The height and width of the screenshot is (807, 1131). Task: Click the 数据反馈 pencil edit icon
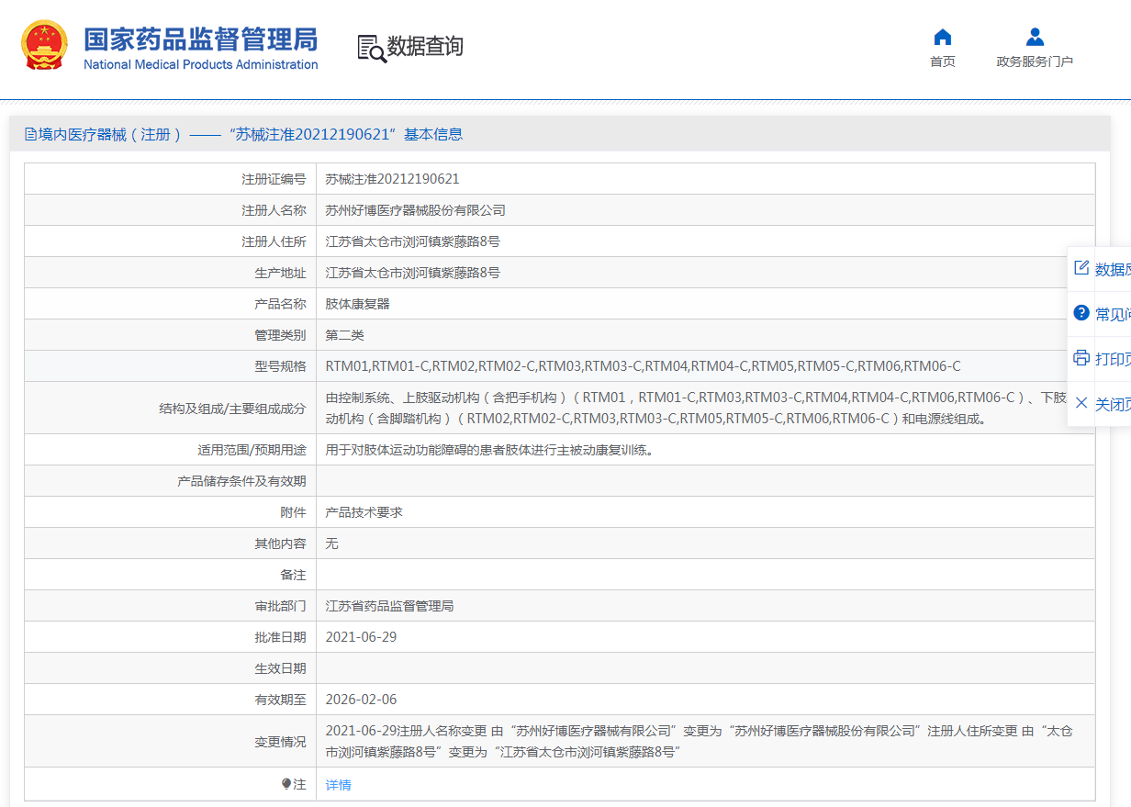1081,268
